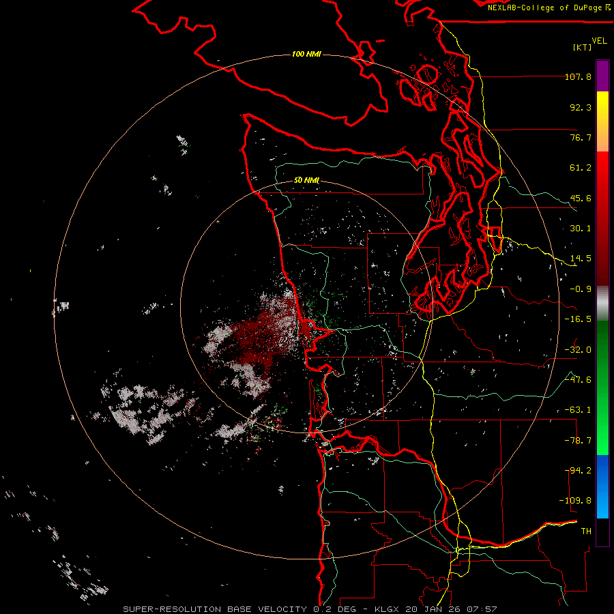Image resolution: width=614 pixels, height=614 pixels.
Task: Select the -47.6 value on velocity scale
Action: click(x=578, y=380)
